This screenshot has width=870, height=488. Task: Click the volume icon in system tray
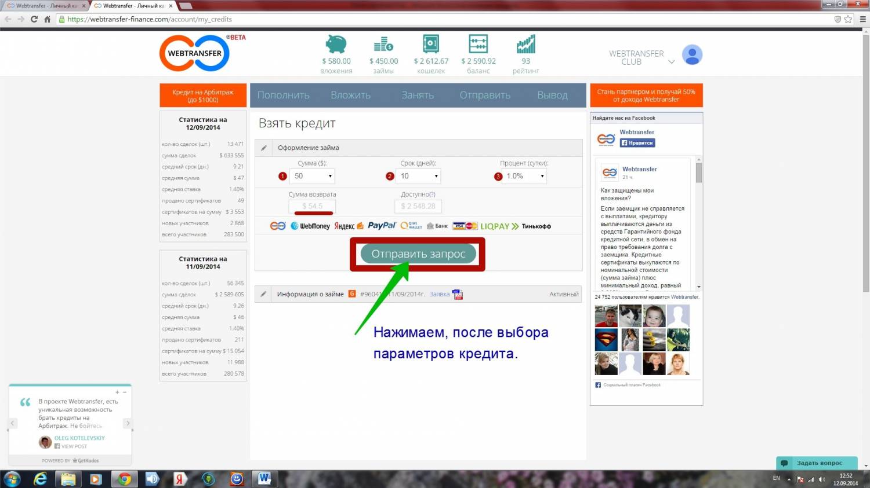point(822,479)
